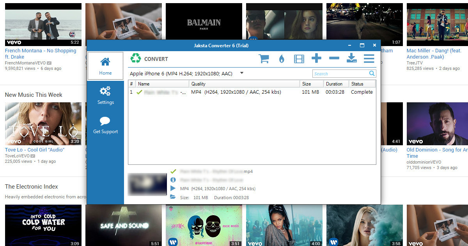Click the blue info icon in details
The height and width of the screenshot is (246, 468).
click(173, 180)
